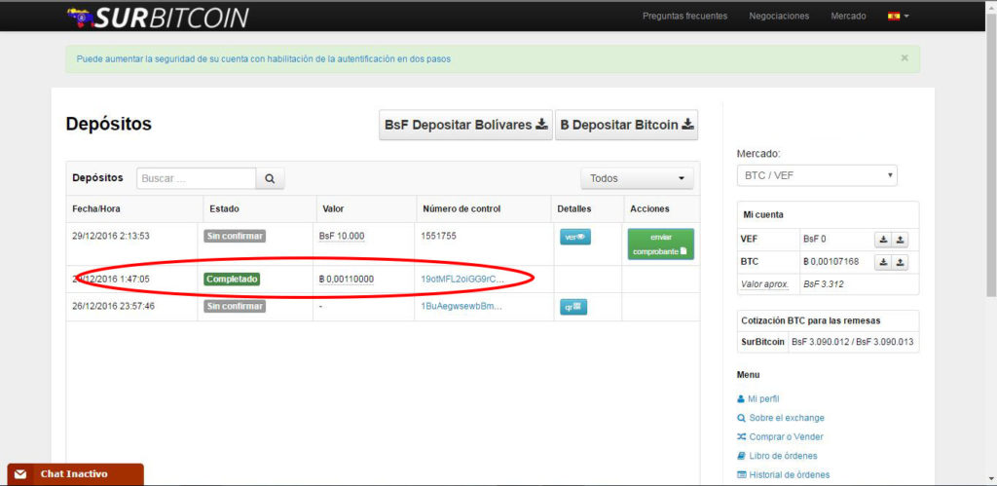Click the search magnifier icon button

(270, 178)
